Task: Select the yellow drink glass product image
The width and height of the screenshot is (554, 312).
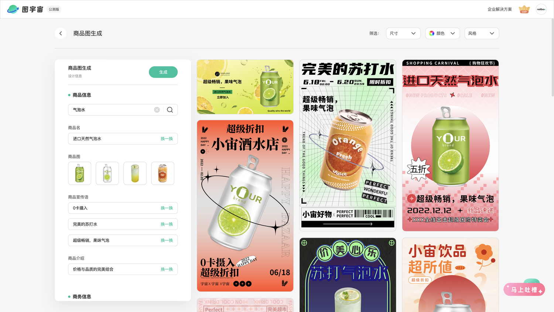Action: pyautogui.click(x=135, y=173)
